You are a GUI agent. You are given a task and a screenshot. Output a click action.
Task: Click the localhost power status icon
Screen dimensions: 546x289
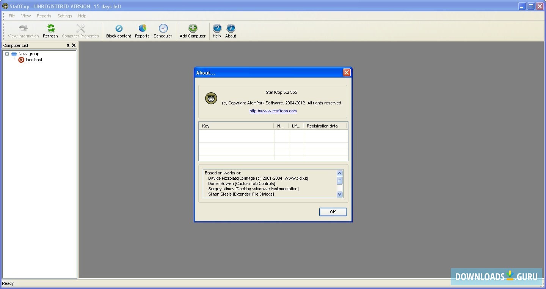point(21,60)
